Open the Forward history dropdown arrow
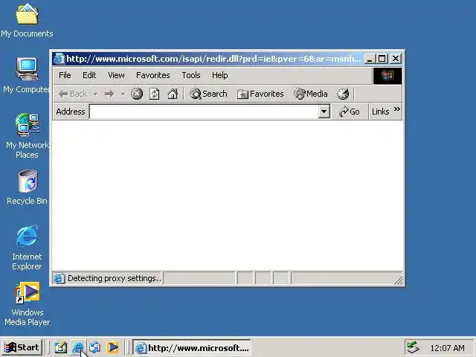 (123, 94)
